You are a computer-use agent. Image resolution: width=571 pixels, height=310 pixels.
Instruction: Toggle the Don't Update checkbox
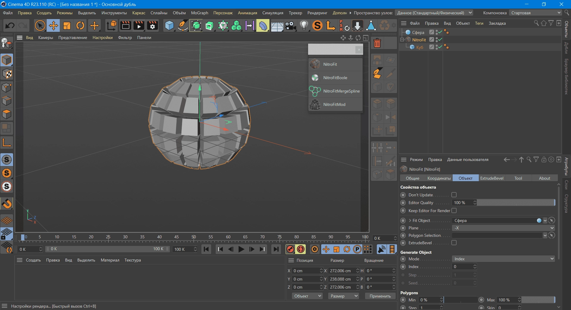[x=454, y=195]
